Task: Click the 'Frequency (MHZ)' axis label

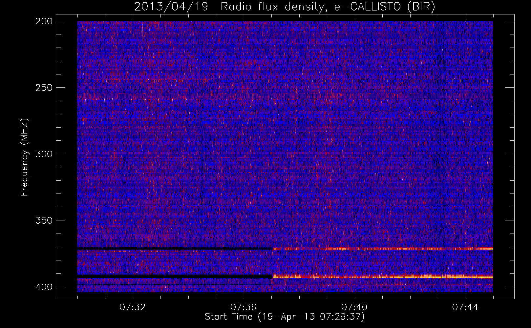Action: [x=25, y=157]
